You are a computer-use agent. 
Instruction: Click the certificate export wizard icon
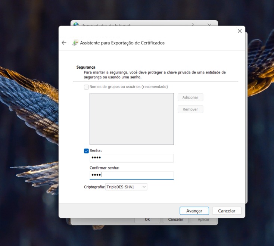pyautogui.click(x=75, y=43)
